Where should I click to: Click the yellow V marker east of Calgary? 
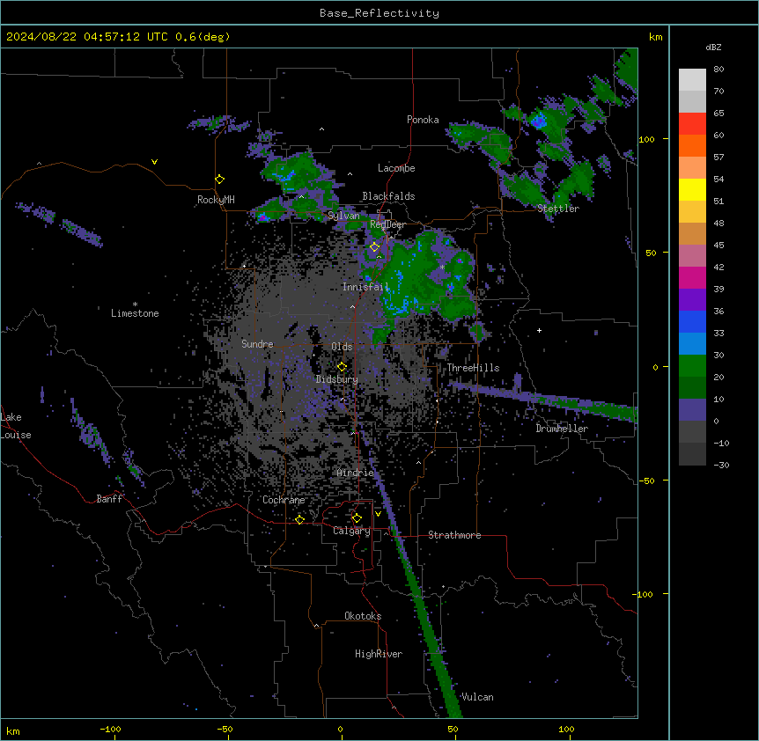378,514
